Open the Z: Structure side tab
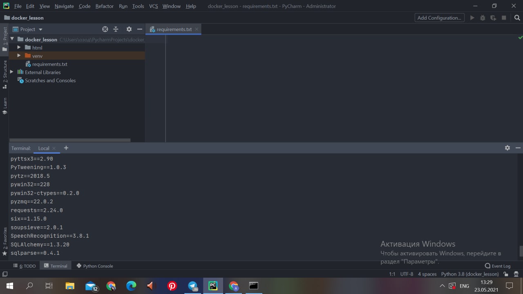523x294 pixels. point(4,74)
